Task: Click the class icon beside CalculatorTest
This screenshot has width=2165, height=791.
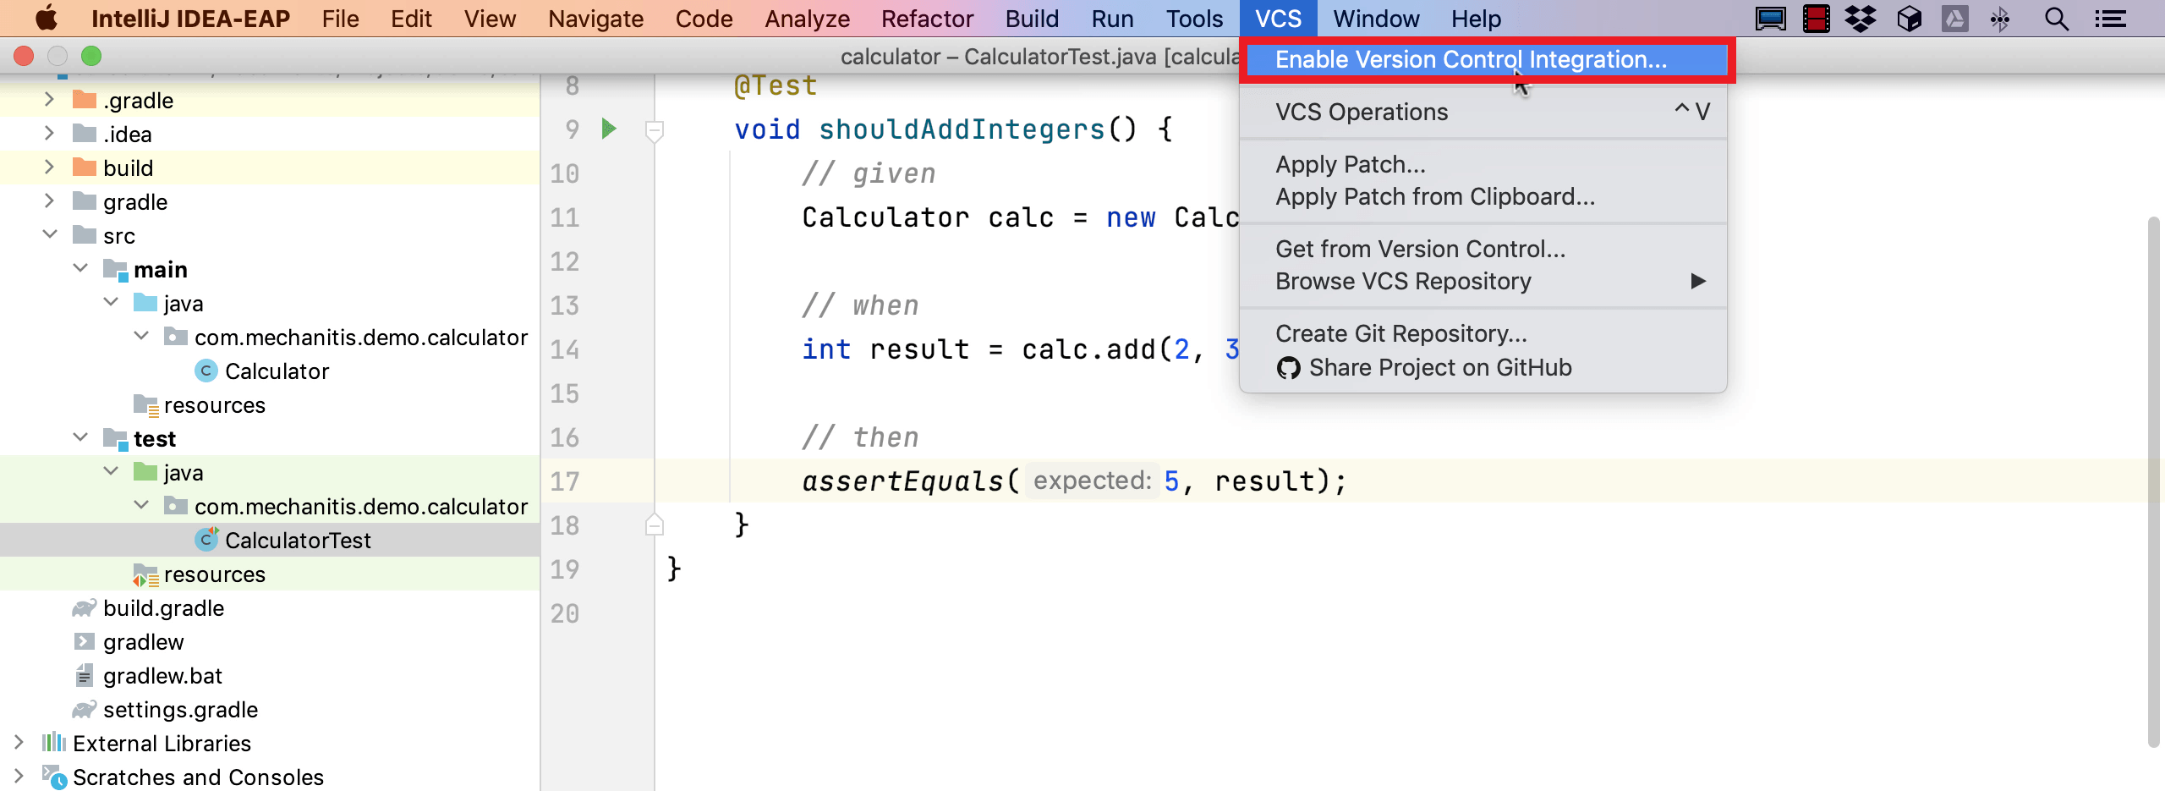Action: 206,540
